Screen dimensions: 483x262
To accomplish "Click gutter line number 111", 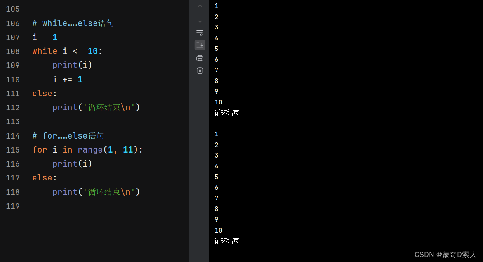I will click(13, 94).
